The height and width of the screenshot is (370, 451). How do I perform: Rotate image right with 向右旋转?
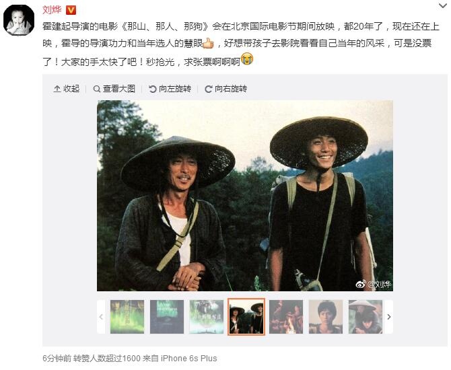pos(225,89)
